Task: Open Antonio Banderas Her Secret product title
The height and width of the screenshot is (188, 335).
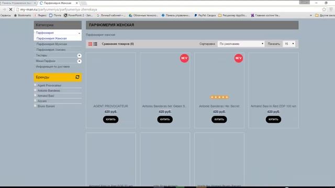Action: coord(219,106)
